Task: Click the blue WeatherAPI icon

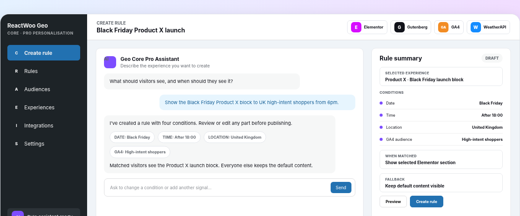Action: pyautogui.click(x=476, y=27)
